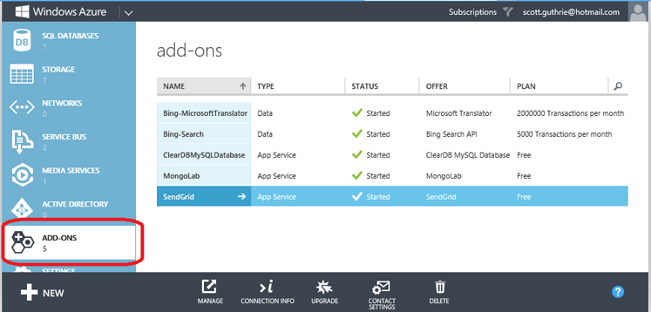
Task: Sort table by the Name column
Action: pyautogui.click(x=204, y=86)
